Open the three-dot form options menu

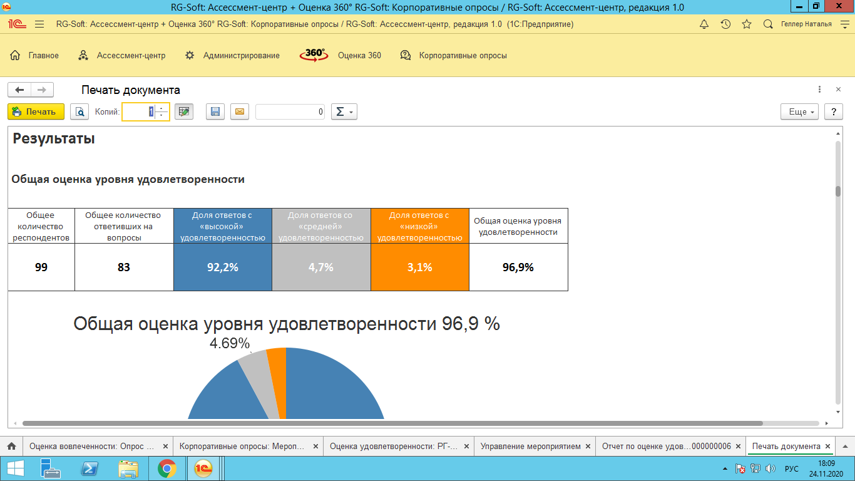tap(819, 90)
